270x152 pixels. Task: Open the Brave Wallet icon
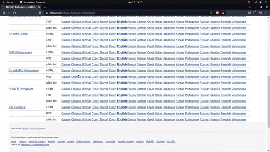[x=261, y=13]
